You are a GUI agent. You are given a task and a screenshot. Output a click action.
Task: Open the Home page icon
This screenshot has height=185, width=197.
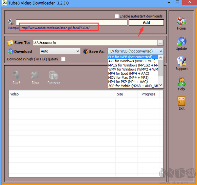[x=181, y=21]
